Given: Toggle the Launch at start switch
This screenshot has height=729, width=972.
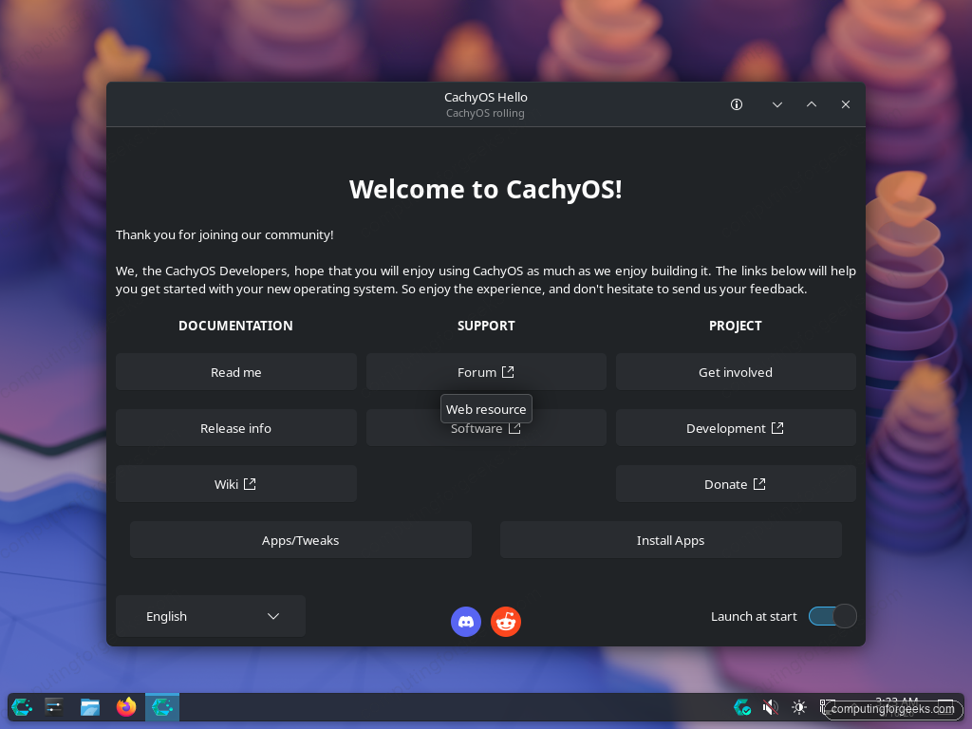Looking at the screenshot, I should [x=832, y=616].
